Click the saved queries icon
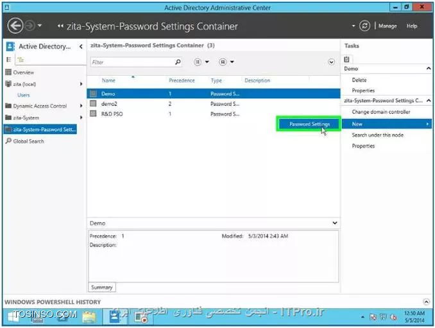The width and height of the screenshot is (435, 328). point(223,62)
